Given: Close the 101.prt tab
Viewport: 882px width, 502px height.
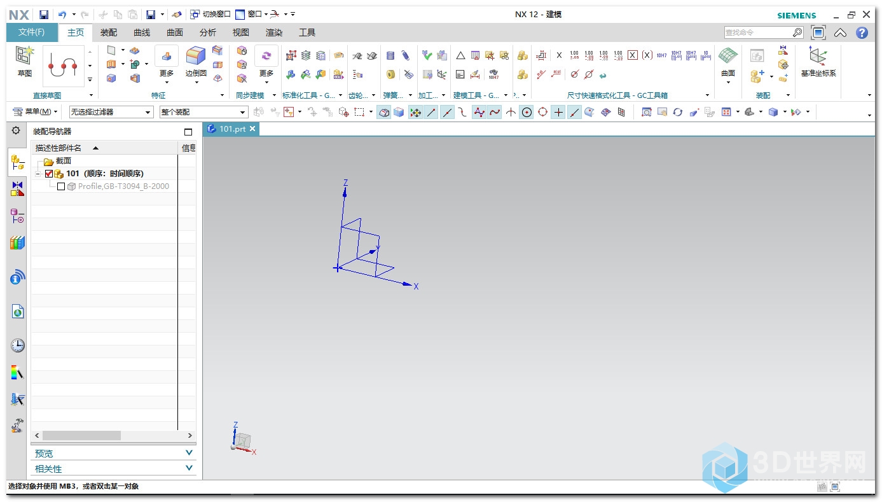Looking at the screenshot, I should pos(252,129).
